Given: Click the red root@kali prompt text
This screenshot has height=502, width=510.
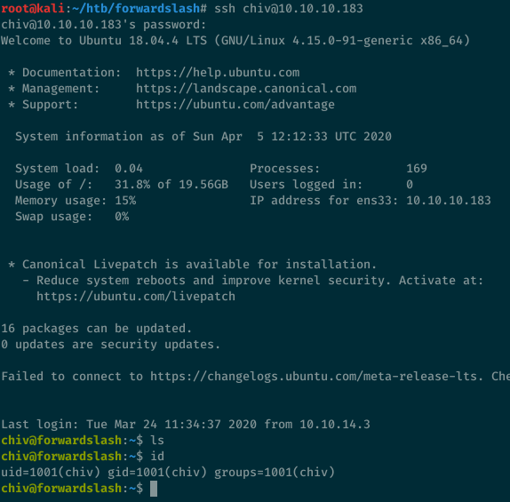Looking at the screenshot, I should tap(33, 9).
